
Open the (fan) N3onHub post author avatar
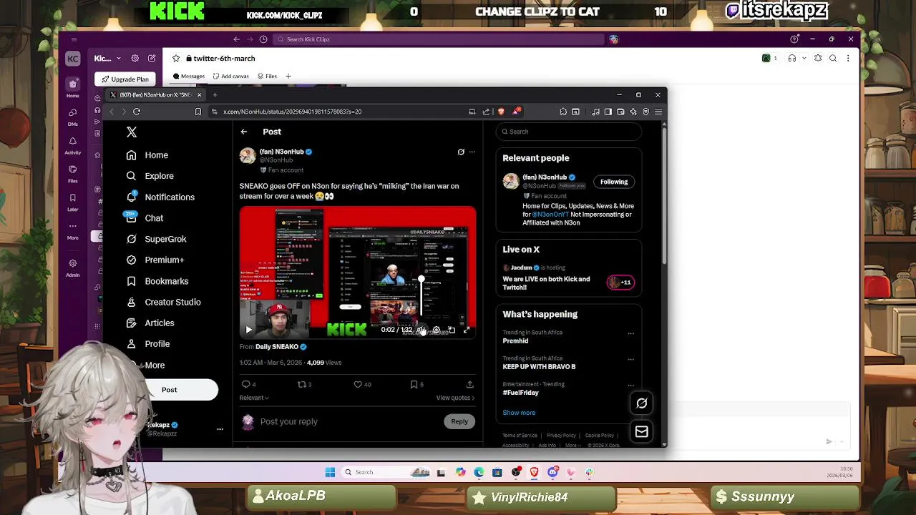pos(248,156)
